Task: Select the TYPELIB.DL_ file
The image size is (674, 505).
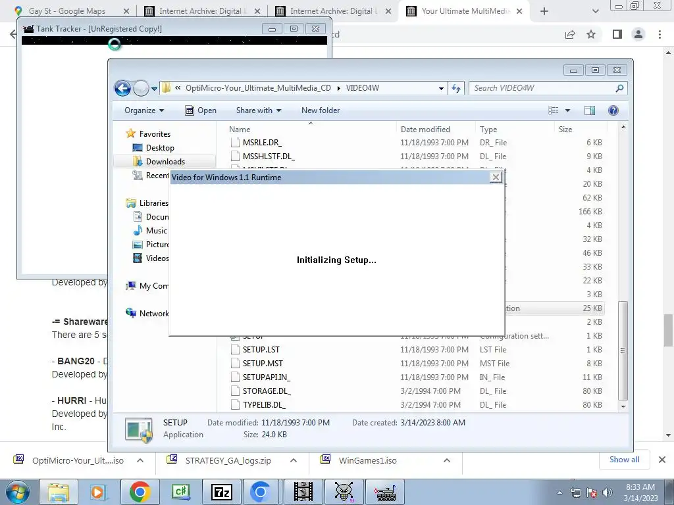Action: tap(264, 404)
